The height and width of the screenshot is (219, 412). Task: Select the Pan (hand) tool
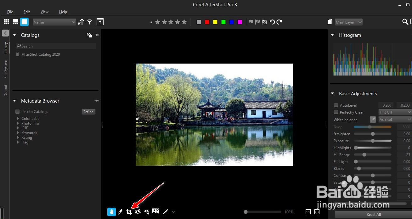coord(111,212)
